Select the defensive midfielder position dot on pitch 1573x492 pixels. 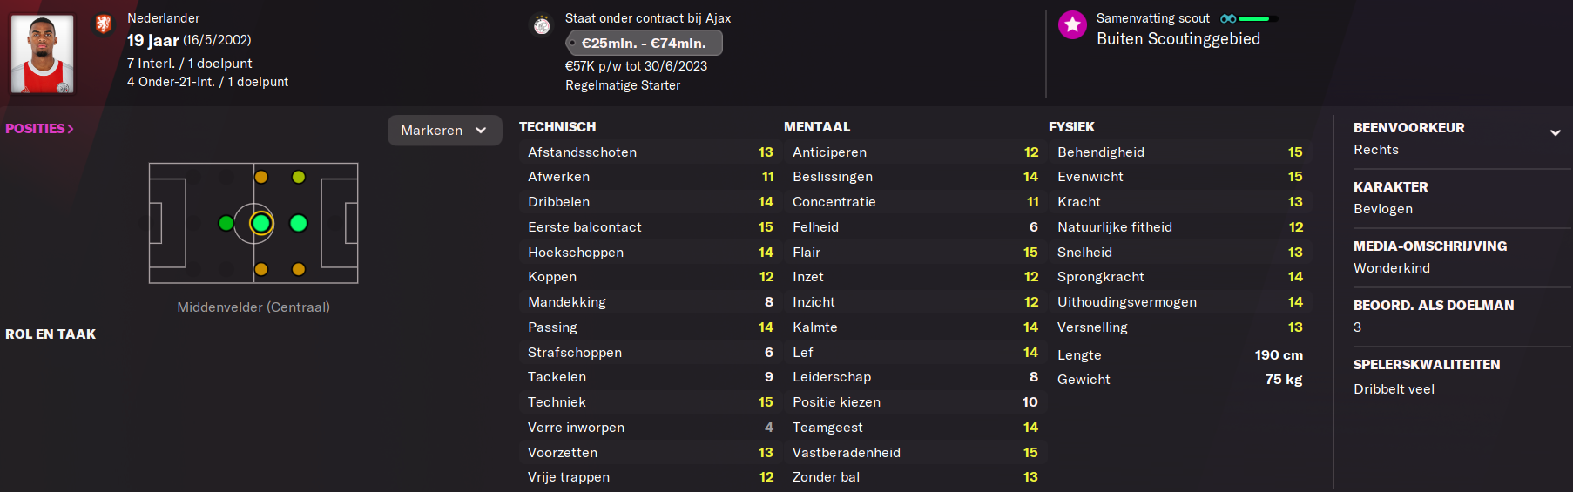(x=226, y=224)
